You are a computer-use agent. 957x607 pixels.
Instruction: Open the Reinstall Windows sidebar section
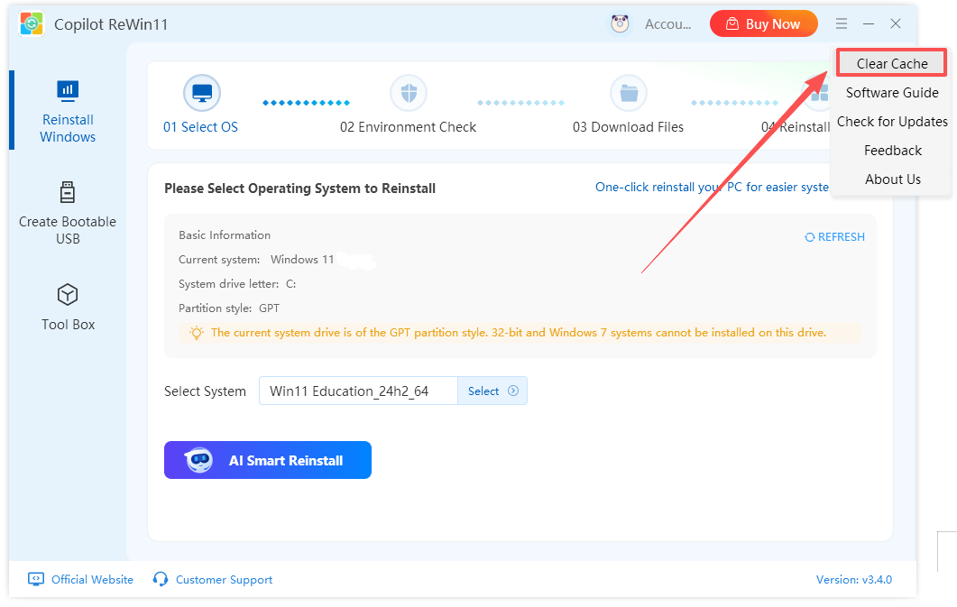(68, 111)
